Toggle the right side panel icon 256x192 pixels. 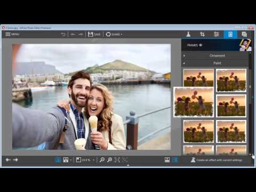[175, 160]
